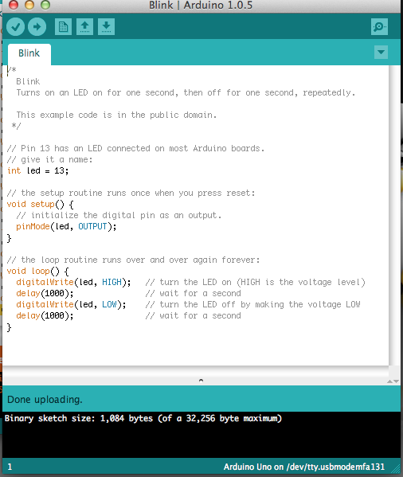Click comment 'Pin 13 has an LED connected'
This screenshot has height=477, width=403.
(135, 148)
